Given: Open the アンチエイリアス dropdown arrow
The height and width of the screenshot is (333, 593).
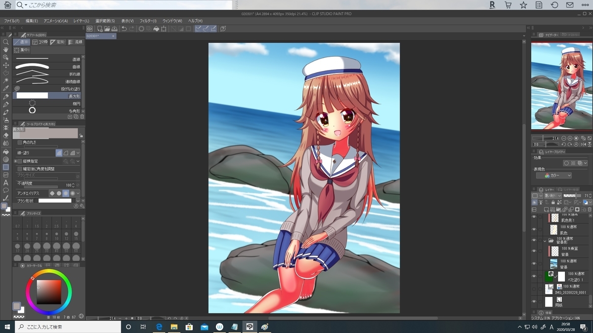Looking at the screenshot, I should 78,193.
